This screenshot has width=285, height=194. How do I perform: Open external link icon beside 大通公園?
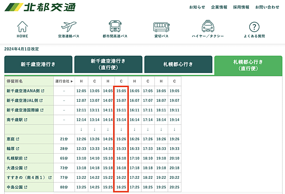click(x=26, y=168)
